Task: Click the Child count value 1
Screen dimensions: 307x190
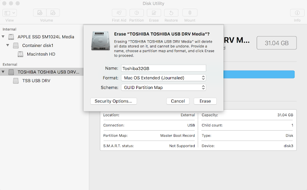Action: coord(292,125)
